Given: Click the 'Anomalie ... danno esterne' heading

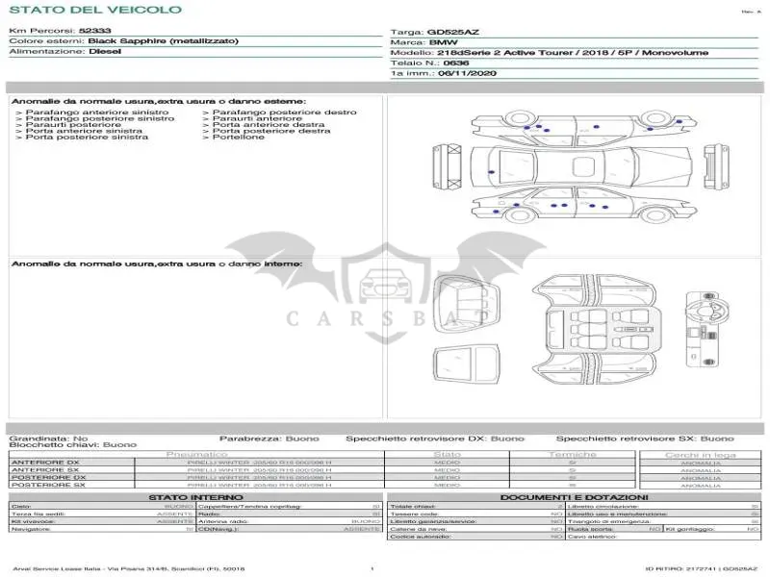Looking at the screenshot, I should (158, 102).
